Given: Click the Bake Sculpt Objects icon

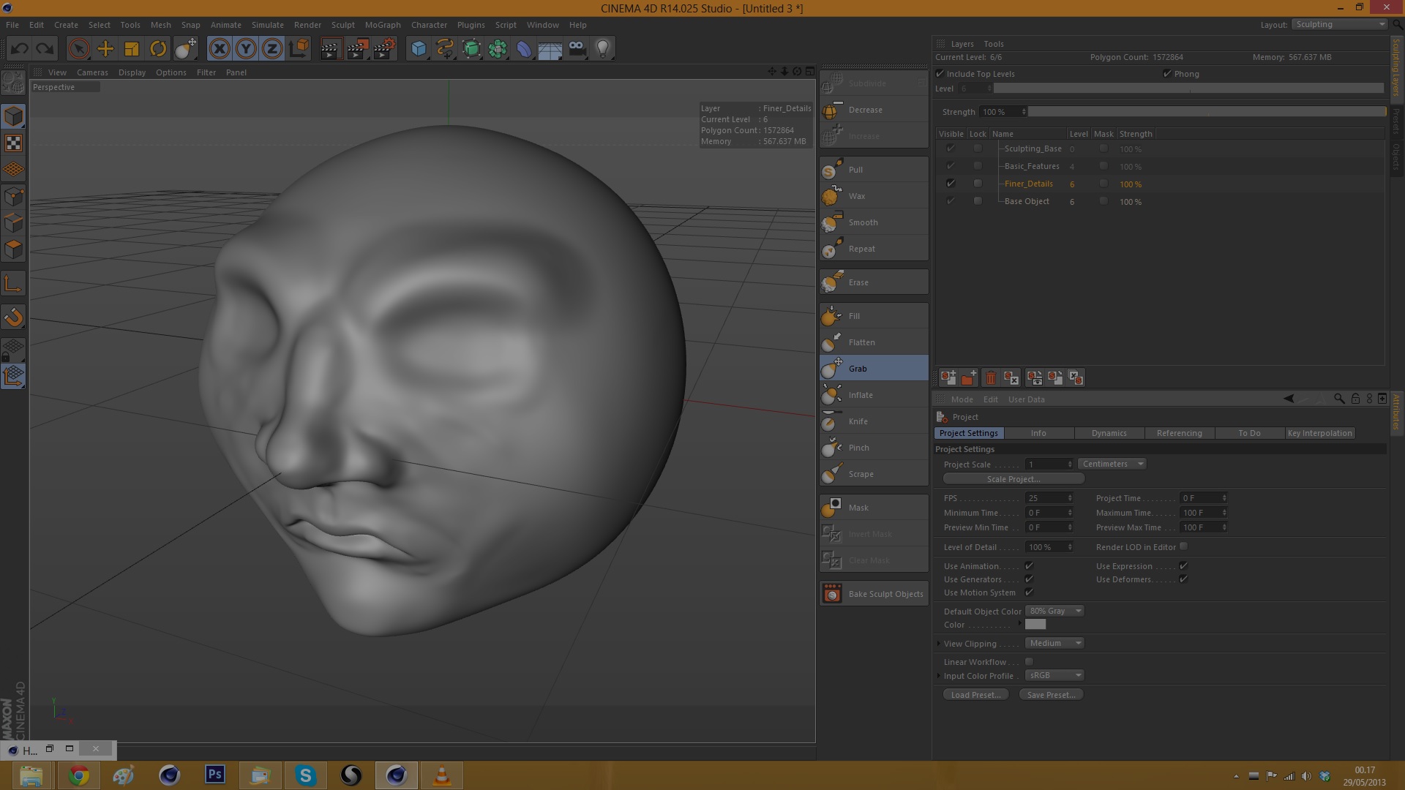Looking at the screenshot, I should (x=832, y=594).
